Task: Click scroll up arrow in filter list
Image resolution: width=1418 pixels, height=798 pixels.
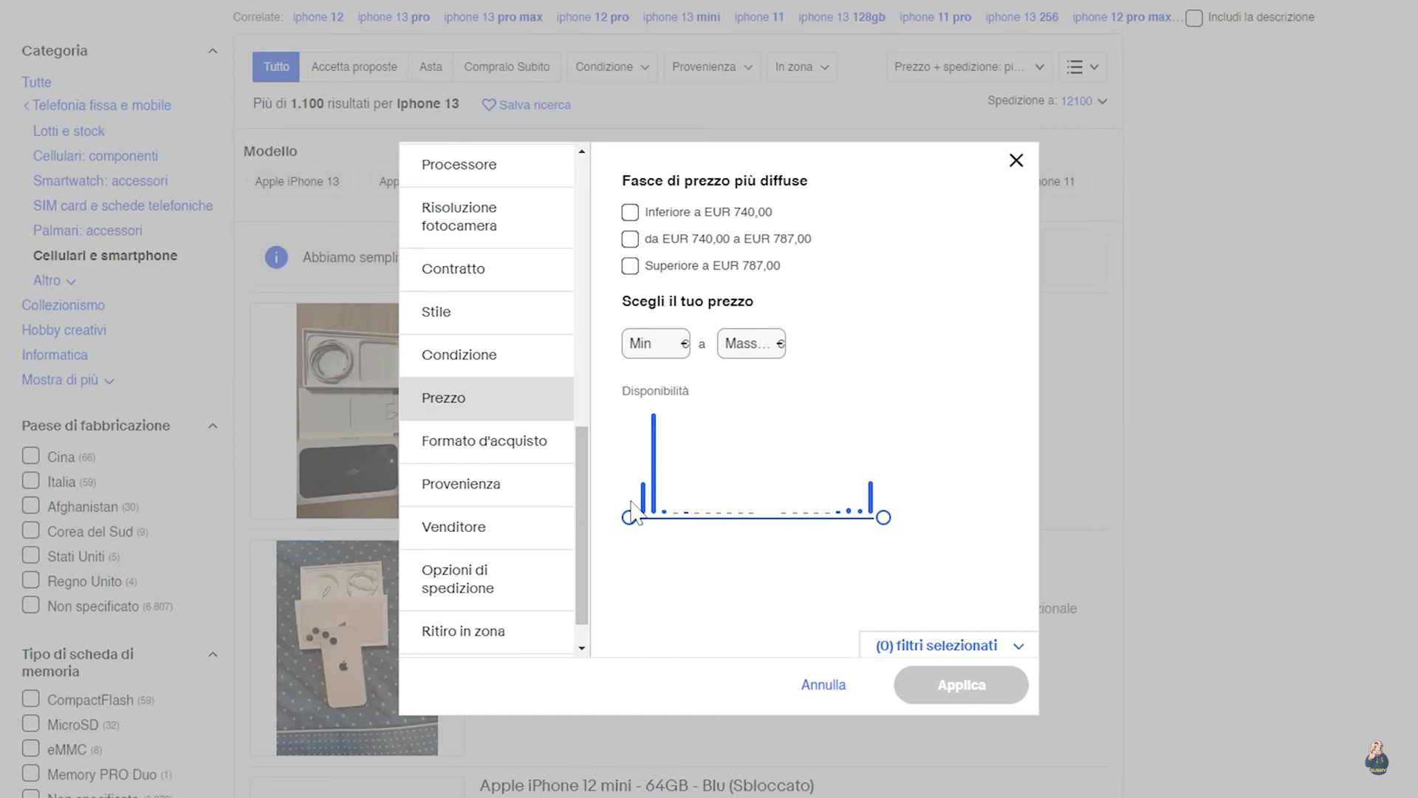Action: 582,151
